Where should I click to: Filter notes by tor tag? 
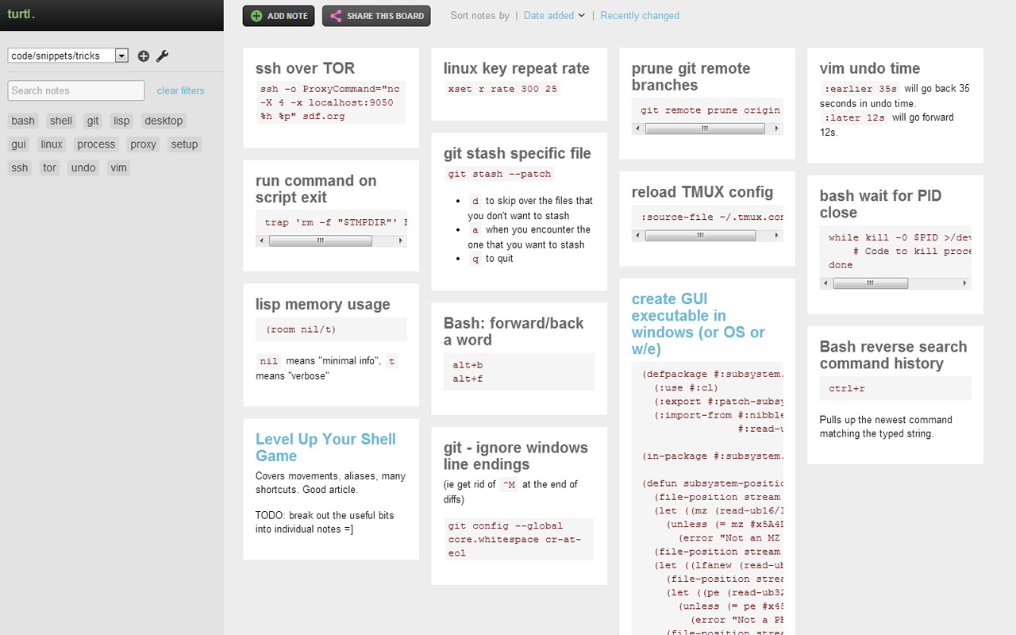click(x=50, y=167)
